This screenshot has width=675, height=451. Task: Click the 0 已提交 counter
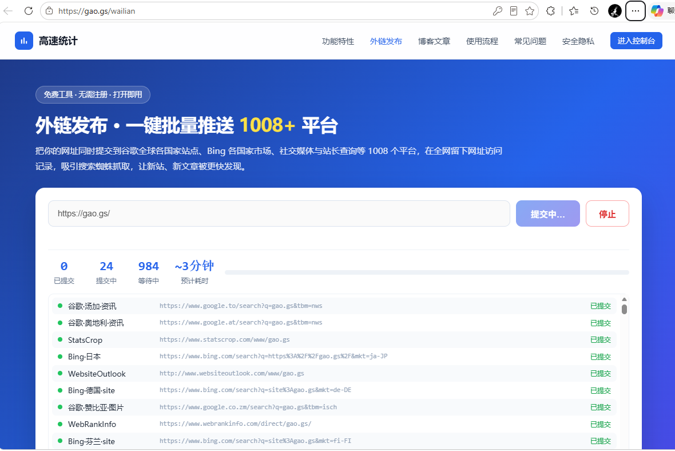click(x=64, y=272)
